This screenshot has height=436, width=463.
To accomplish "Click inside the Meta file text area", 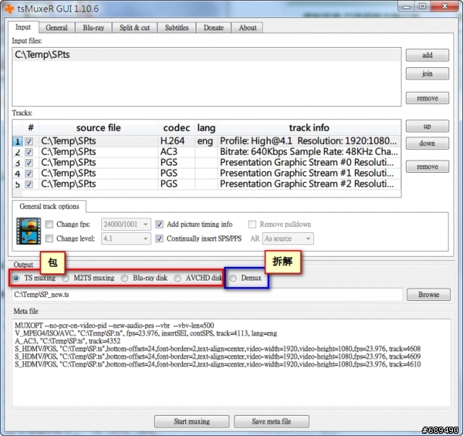I will [x=231, y=363].
